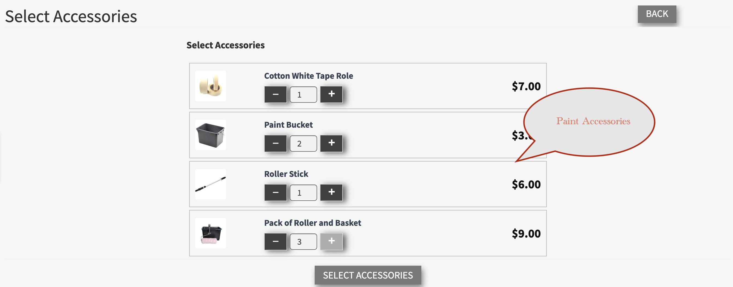Decrease Cotton White Tape Role quantity
Image resolution: width=733 pixels, height=287 pixels.
pyautogui.click(x=275, y=94)
